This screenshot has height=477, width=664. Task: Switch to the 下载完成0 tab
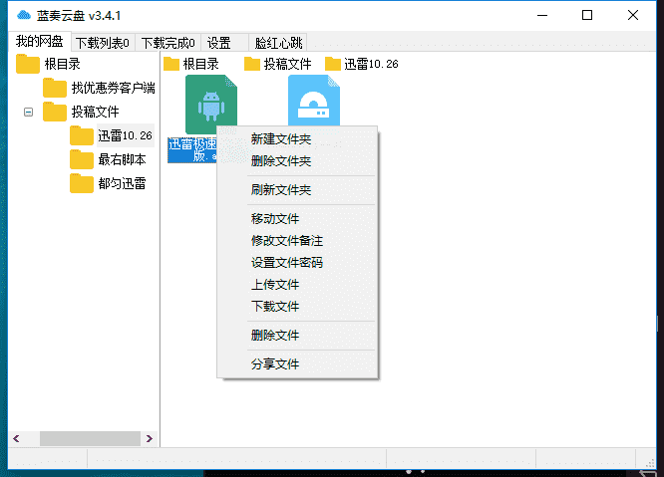point(167,42)
